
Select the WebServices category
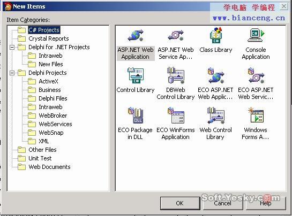coord(55,124)
